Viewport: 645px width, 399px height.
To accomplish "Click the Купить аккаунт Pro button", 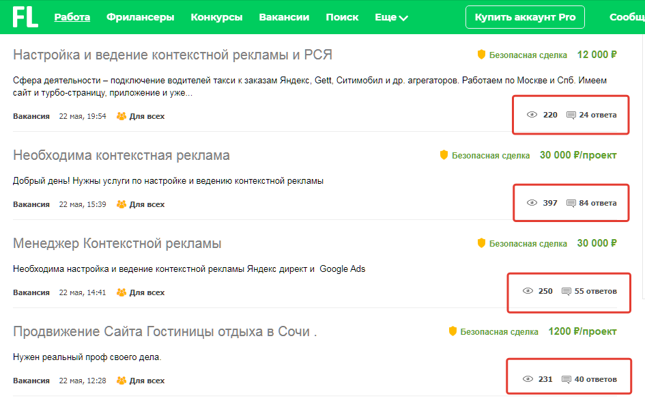I will [x=524, y=16].
